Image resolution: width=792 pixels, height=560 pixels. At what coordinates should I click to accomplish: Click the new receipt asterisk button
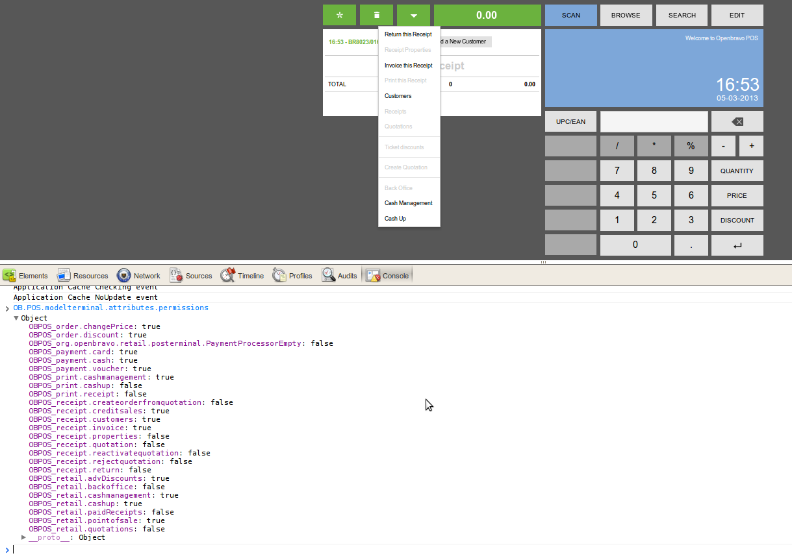[339, 16]
